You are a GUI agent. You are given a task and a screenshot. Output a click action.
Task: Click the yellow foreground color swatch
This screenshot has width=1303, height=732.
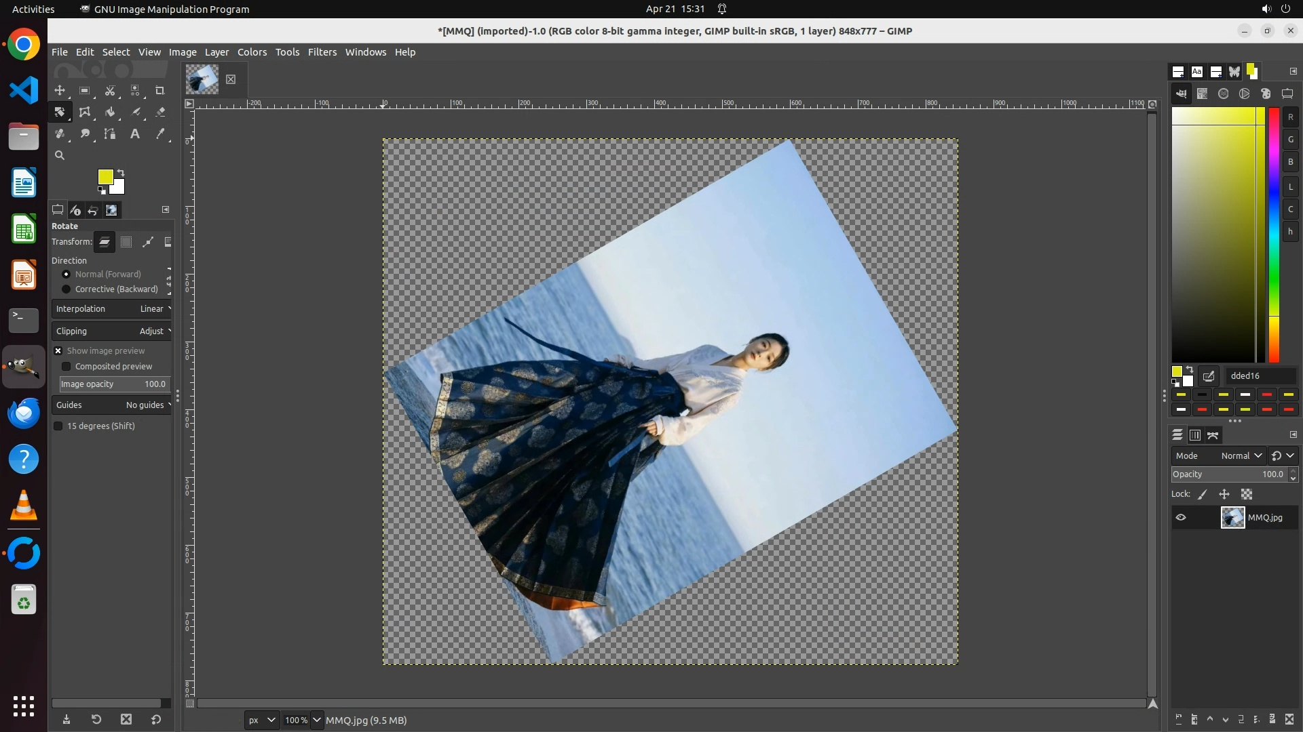tap(105, 177)
